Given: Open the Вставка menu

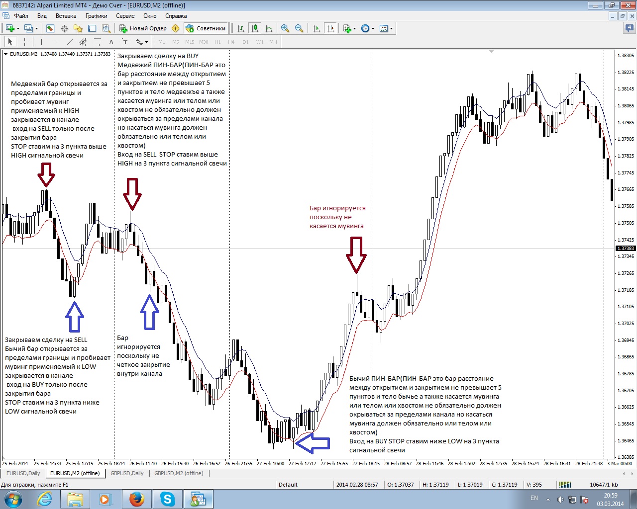Looking at the screenshot, I should point(66,16).
